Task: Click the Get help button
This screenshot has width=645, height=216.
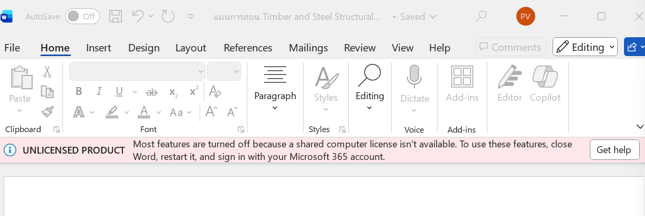Action: click(614, 150)
